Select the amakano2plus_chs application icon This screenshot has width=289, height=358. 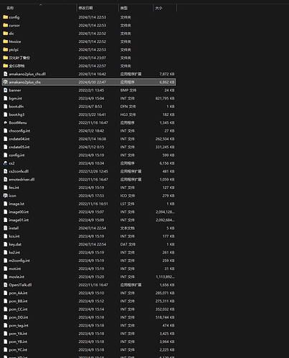[6, 82]
